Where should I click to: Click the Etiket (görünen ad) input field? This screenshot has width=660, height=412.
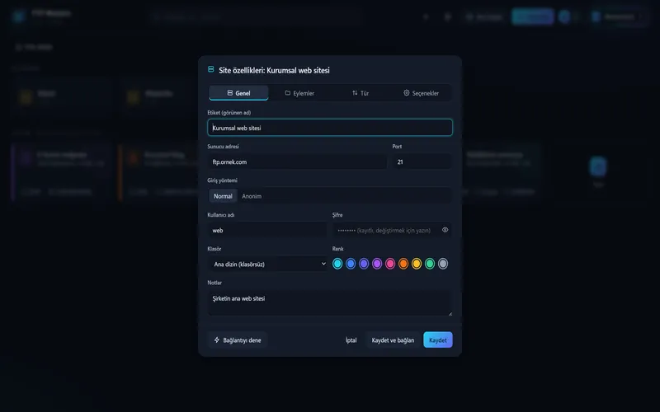[330, 128]
